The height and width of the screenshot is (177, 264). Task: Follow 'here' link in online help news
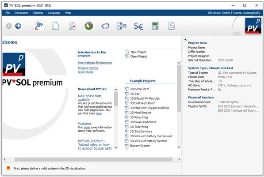(x=99, y=113)
